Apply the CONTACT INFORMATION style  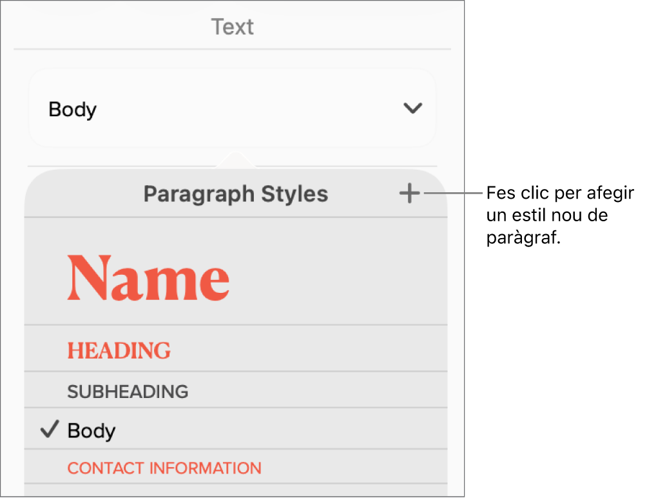tap(164, 468)
